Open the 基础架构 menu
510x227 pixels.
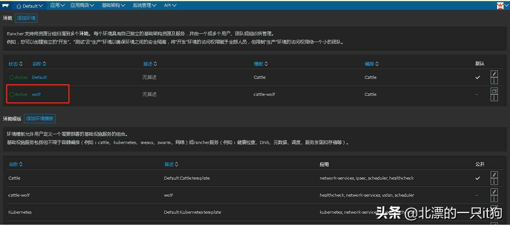[x=113, y=5]
